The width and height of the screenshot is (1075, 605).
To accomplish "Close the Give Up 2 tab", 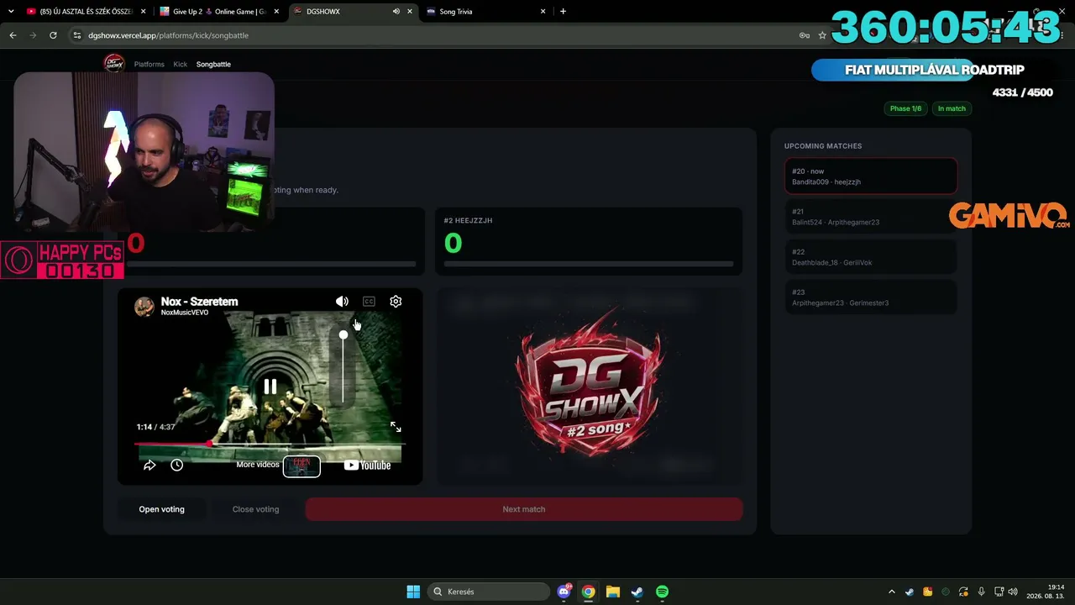I will pyautogui.click(x=275, y=12).
